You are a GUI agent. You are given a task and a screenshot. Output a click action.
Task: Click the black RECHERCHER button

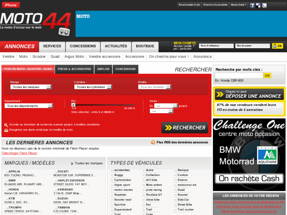185,127
